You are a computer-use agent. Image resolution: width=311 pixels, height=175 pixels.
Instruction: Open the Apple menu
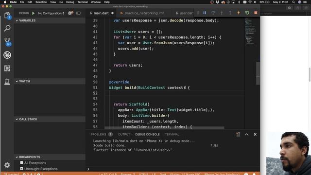[5, 2]
